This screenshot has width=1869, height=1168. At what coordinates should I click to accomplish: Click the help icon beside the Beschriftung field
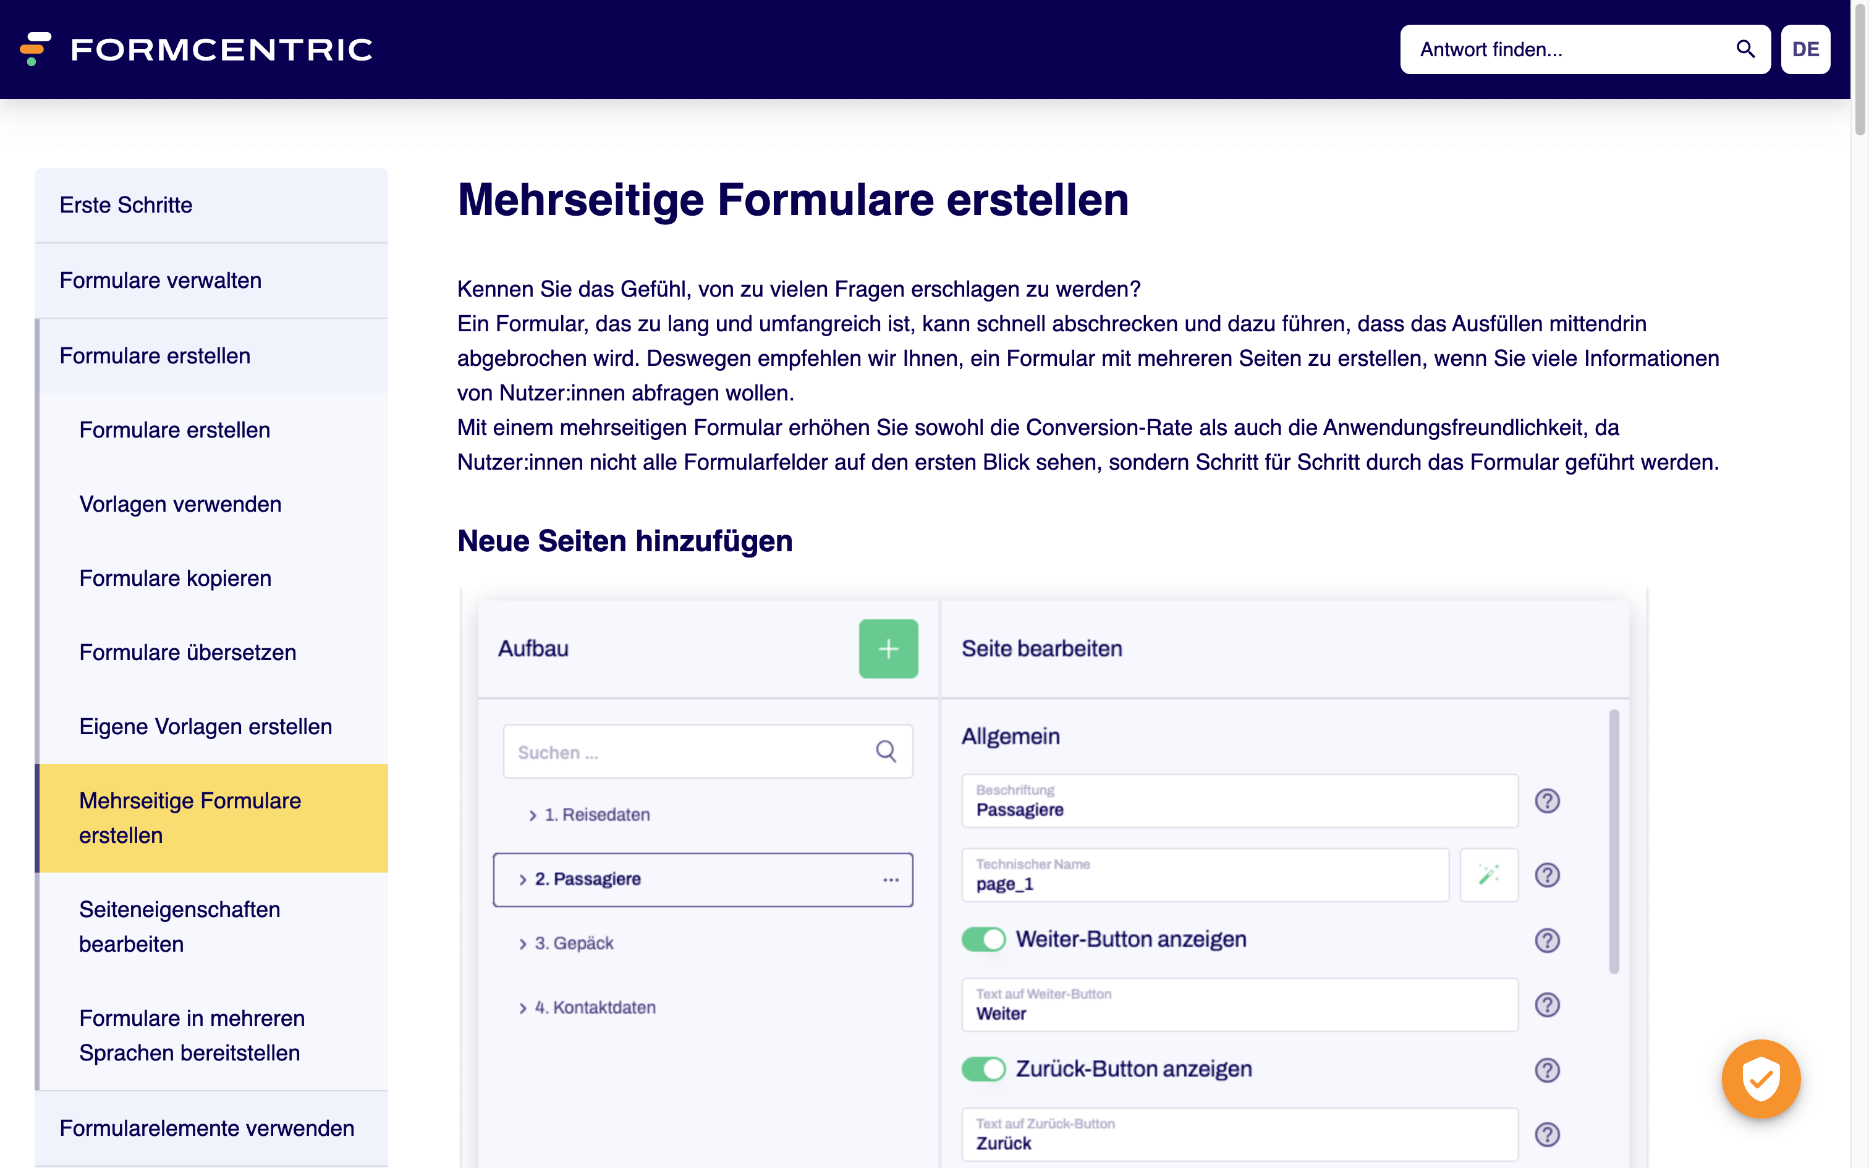1547,800
